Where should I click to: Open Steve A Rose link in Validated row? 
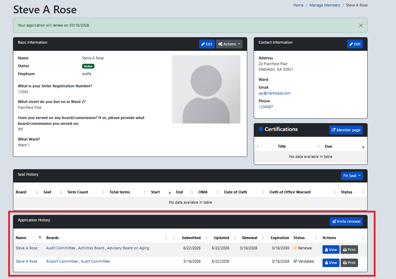pos(27,261)
